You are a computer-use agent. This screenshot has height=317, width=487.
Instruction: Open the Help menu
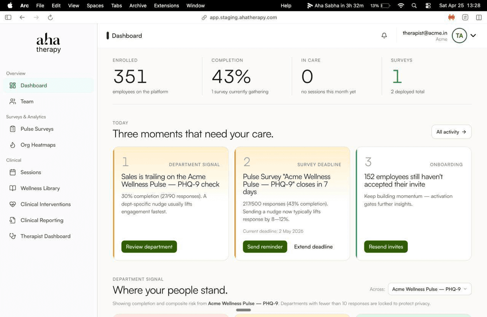286,6
